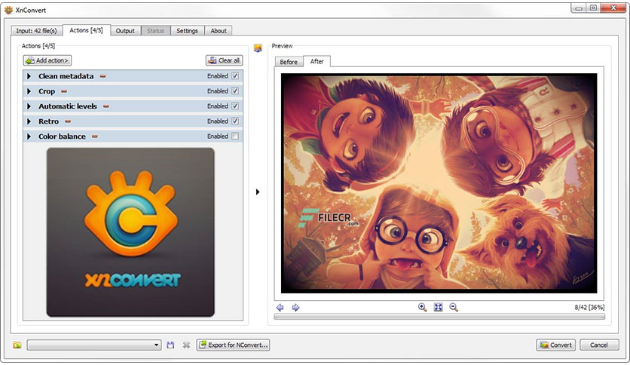Remove the Color balance action red minus
The height and width of the screenshot is (365, 630).
[x=95, y=136]
